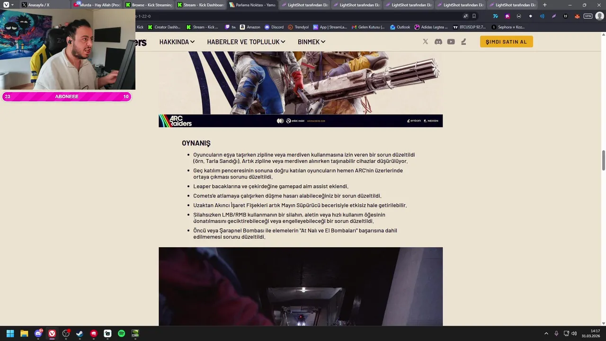Open the Trendyol bookmark
Image resolution: width=606 pixels, height=341 pixels.
[298, 27]
